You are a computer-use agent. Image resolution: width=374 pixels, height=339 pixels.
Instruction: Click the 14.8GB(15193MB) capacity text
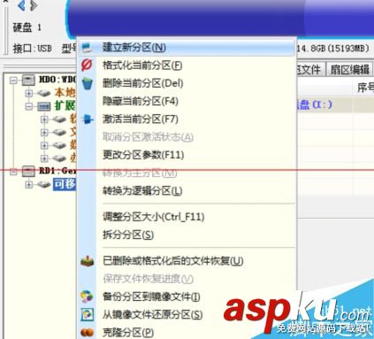pyautogui.click(x=332, y=48)
